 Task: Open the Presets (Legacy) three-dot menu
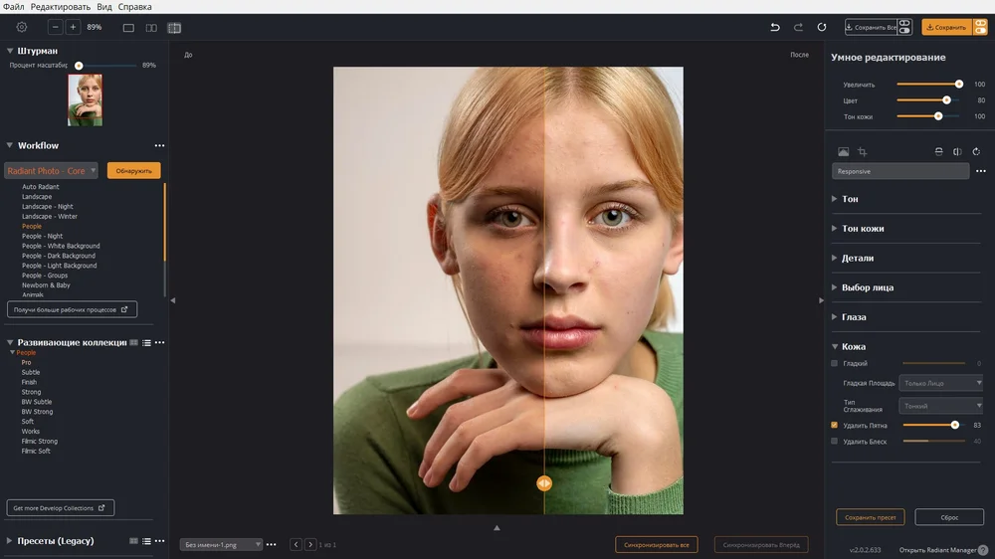coord(160,541)
